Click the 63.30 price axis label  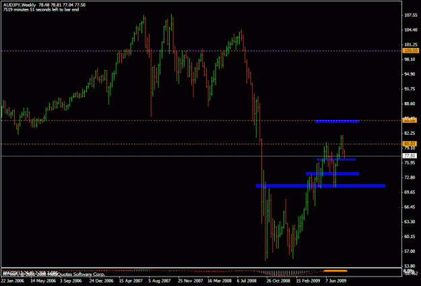(x=411, y=222)
